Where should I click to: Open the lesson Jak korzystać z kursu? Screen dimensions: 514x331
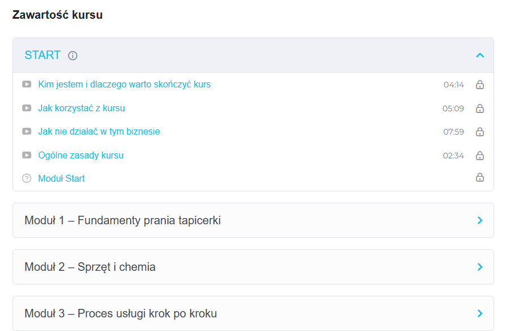pos(81,108)
